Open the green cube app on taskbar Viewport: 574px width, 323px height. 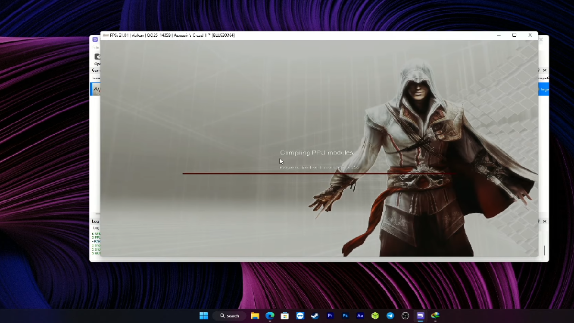click(x=375, y=316)
